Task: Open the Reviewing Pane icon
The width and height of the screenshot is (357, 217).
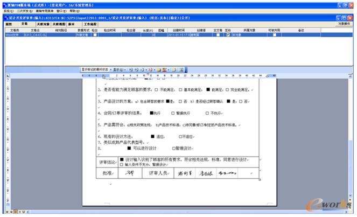Action: (x=180, y=70)
